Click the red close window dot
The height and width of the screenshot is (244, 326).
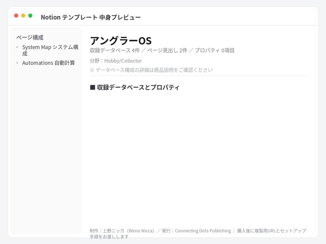pos(16,16)
